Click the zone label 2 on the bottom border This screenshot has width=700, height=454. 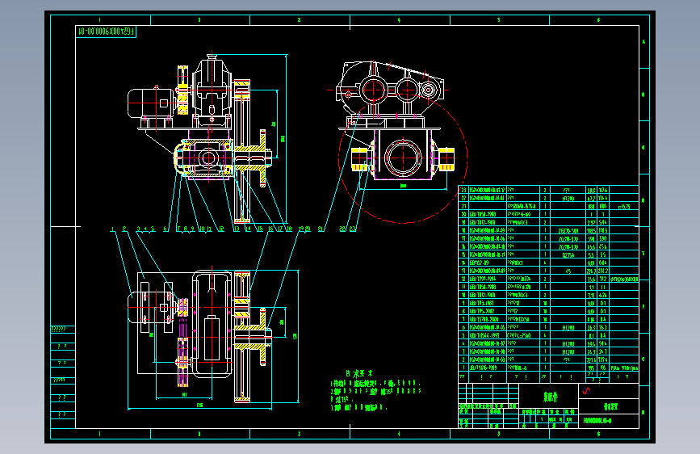click(x=199, y=434)
